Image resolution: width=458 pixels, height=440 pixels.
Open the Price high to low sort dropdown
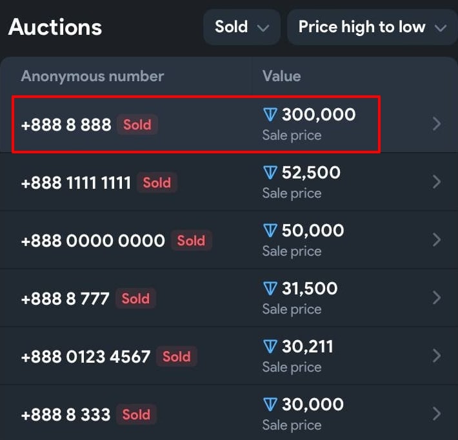(x=372, y=27)
